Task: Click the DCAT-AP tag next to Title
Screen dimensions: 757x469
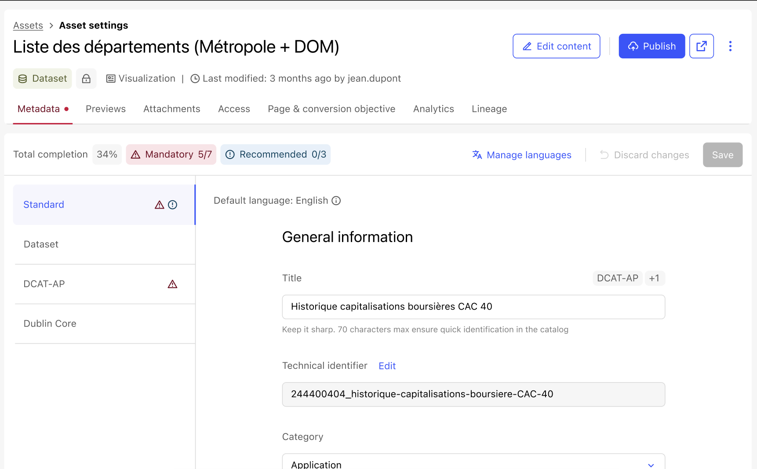Action: [x=617, y=278]
